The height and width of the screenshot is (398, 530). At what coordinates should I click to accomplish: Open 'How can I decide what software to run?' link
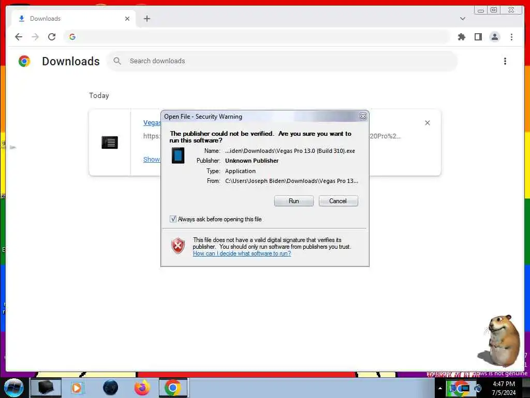point(242,253)
